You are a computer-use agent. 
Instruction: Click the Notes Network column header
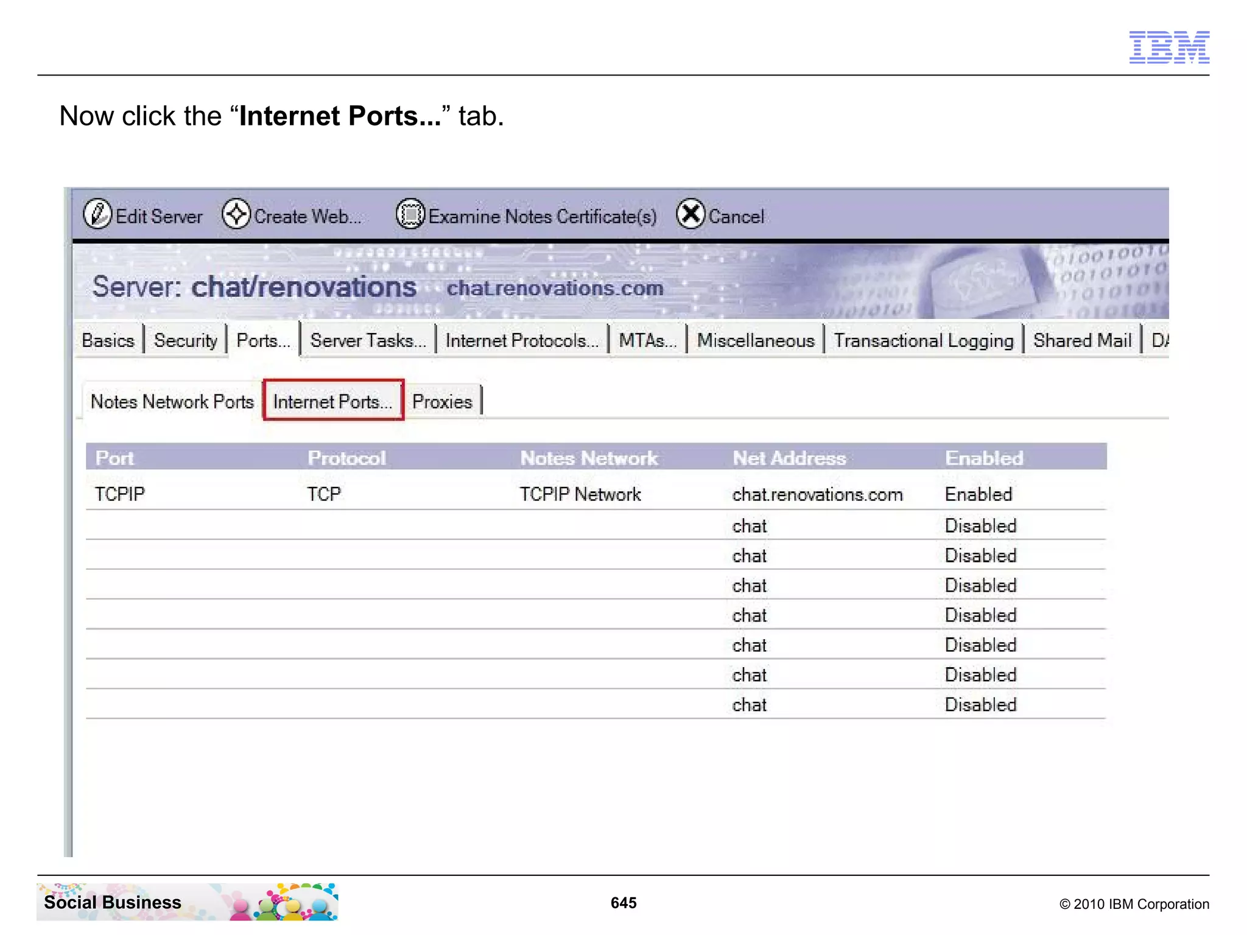589,458
